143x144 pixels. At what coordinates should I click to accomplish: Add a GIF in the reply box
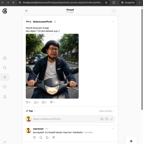[x=107, y=119]
